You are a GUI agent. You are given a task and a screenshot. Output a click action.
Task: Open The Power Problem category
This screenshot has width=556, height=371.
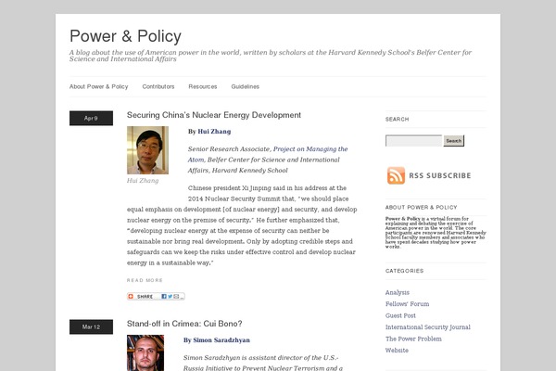413,339
